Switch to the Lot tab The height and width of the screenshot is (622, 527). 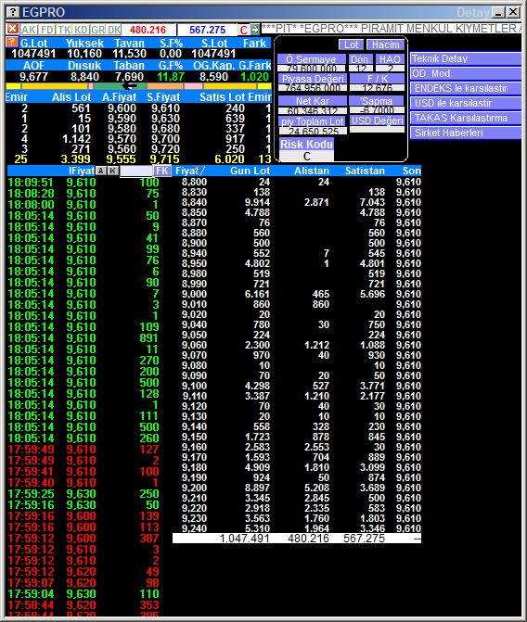[x=351, y=44]
